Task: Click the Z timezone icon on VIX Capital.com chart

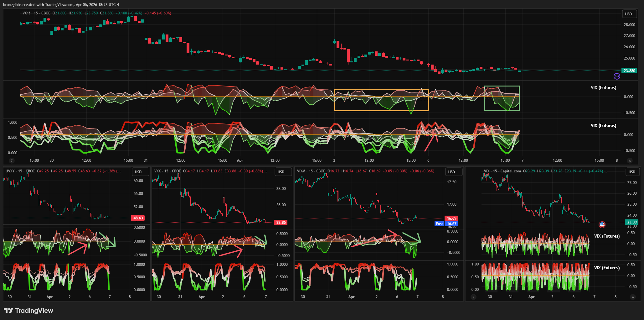Action: (473, 297)
